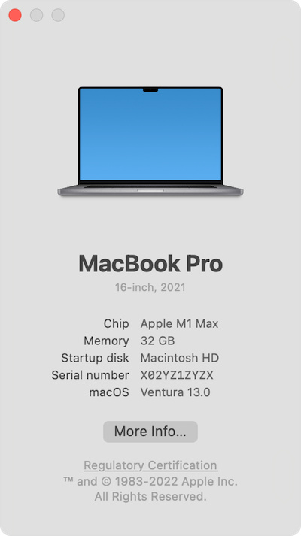Click the Apple M1 Max chip value
The image size is (301, 536).
[x=179, y=324]
